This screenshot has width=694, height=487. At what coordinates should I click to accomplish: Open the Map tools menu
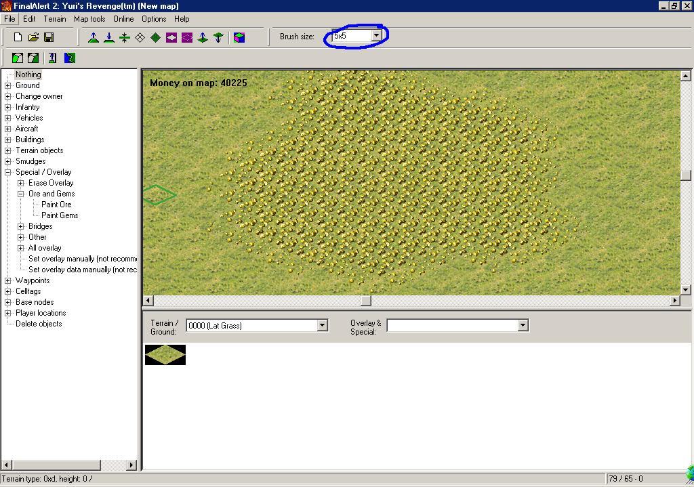point(89,19)
